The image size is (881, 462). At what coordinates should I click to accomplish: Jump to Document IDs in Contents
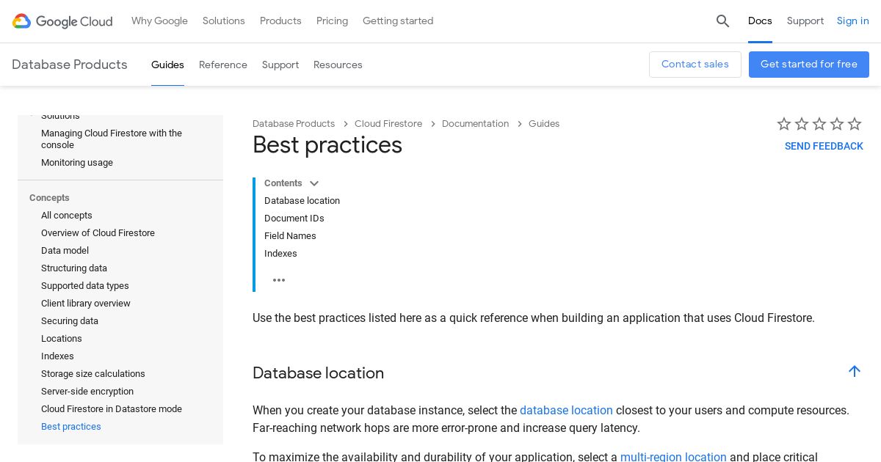pyautogui.click(x=294, y=219)
